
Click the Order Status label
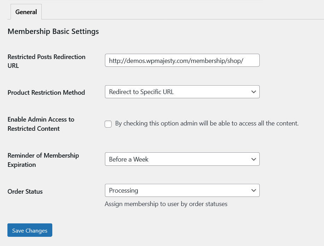(x=25, y=192)
